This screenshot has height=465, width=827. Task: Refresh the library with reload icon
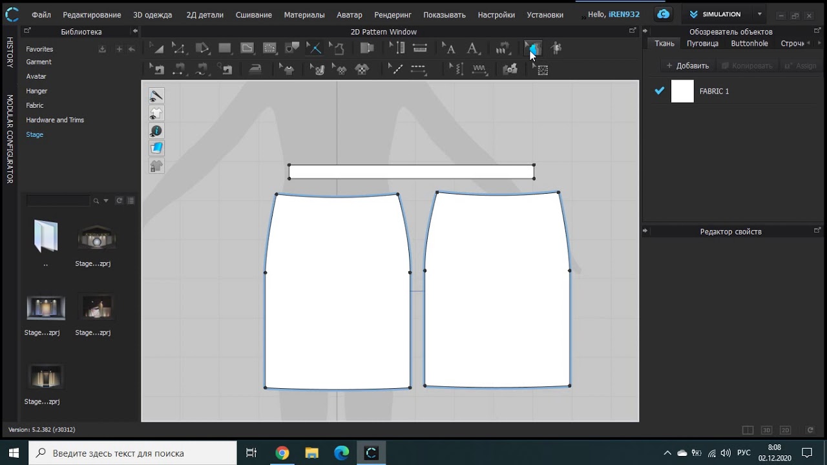pos(119,201)
